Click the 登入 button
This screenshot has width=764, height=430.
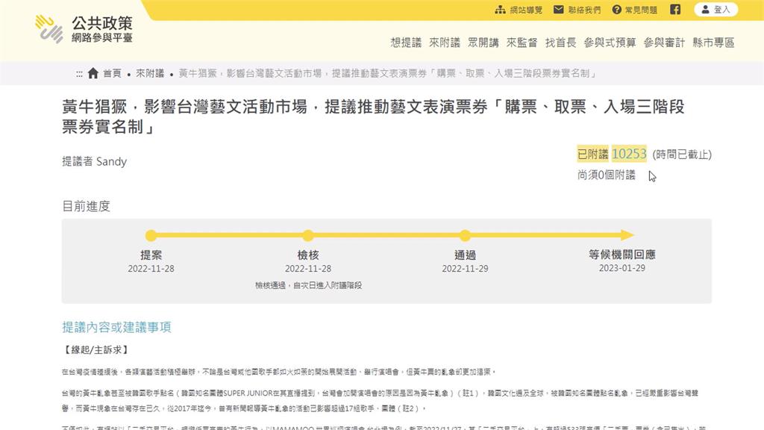(716, 10)
